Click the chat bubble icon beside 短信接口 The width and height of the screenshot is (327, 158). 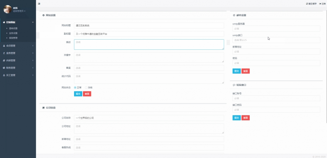[x=234, y=85]
